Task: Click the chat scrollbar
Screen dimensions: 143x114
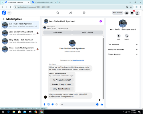Action: pyautogui.click(x=103, y=68)
